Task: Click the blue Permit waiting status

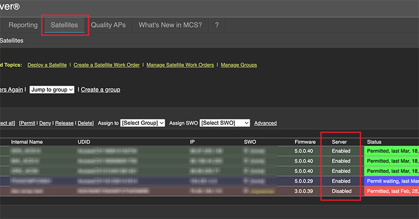Action: pyautogui.click(x=392, y=181)
